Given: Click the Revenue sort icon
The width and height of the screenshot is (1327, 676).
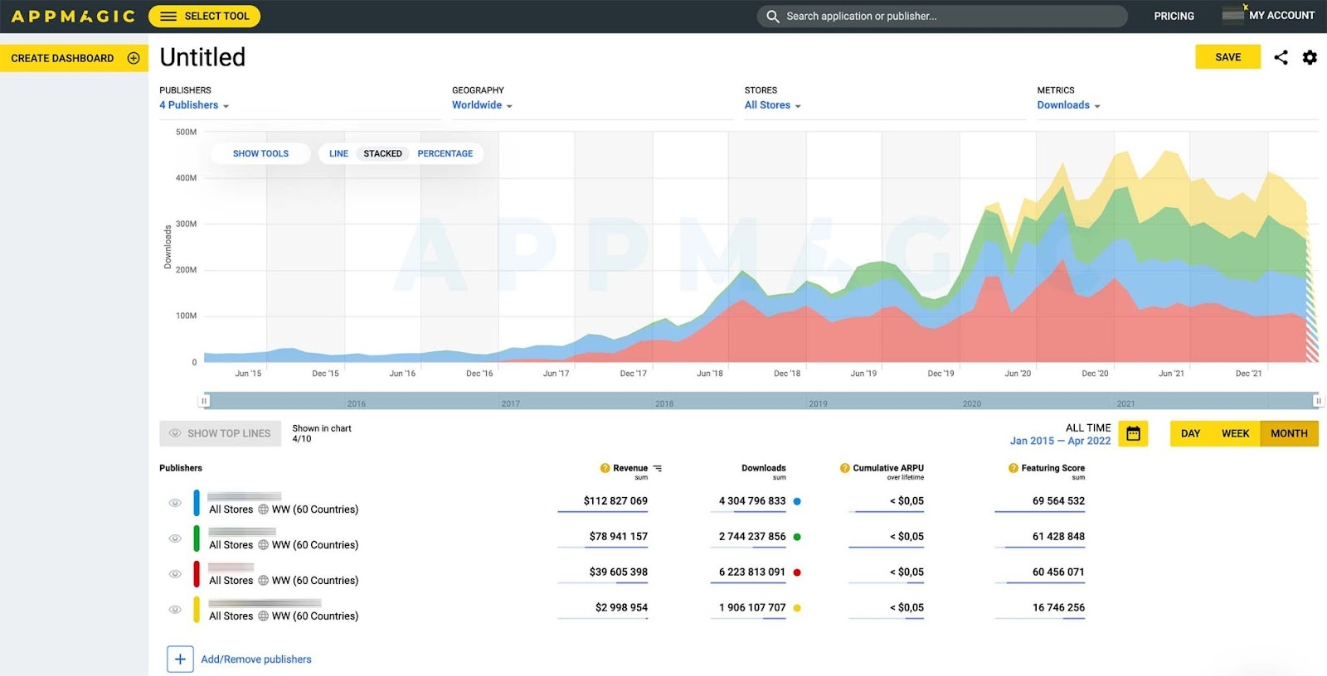Looking at the screenshot, I should 658,469.
